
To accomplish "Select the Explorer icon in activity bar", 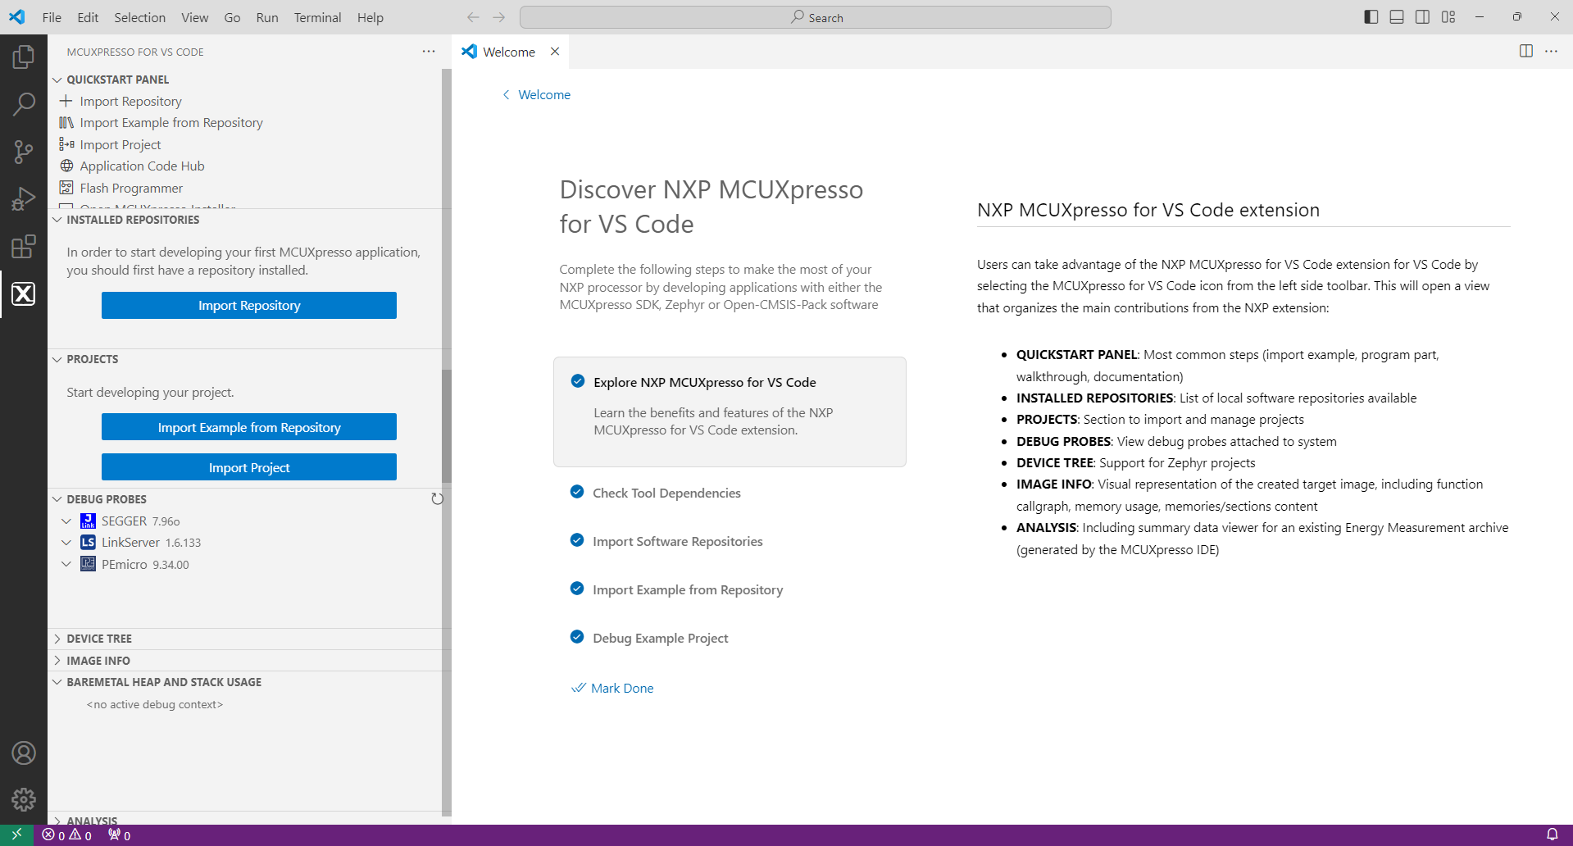I will (24, 57).
